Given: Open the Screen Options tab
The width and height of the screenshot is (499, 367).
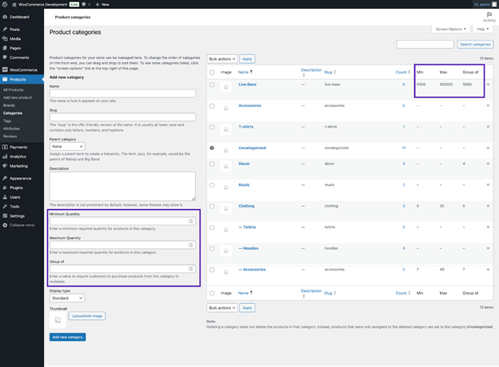Looking at the screenshot, I should point(450,29).
